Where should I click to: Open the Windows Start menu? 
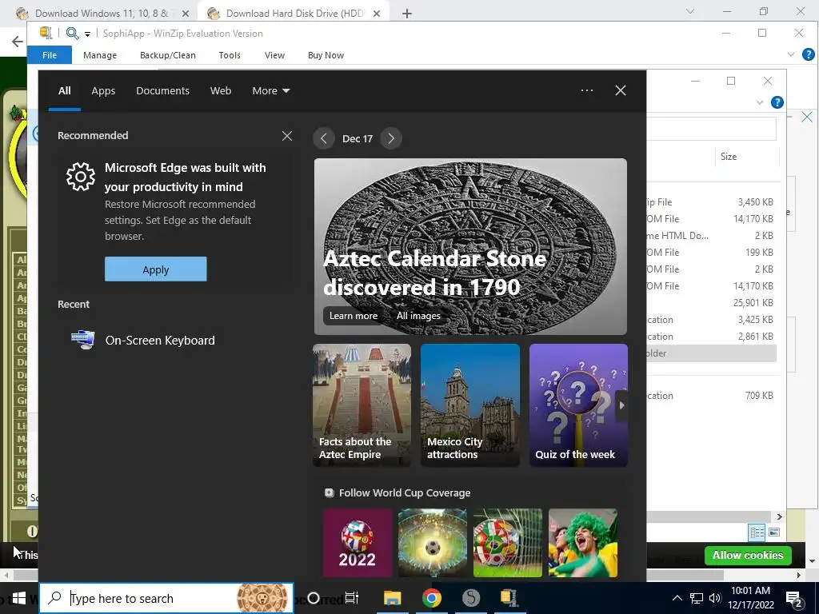19,598
